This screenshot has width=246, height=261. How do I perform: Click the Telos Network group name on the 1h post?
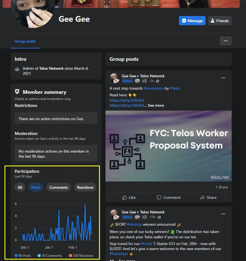tap(152, 76)
